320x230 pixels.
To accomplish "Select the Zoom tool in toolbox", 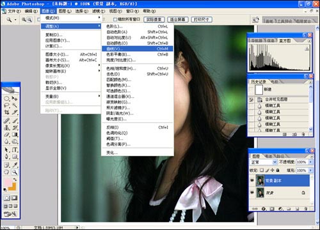I will coord(15,172).
